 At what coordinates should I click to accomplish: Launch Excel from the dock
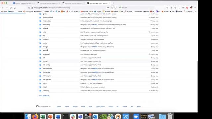pos(43,116)
